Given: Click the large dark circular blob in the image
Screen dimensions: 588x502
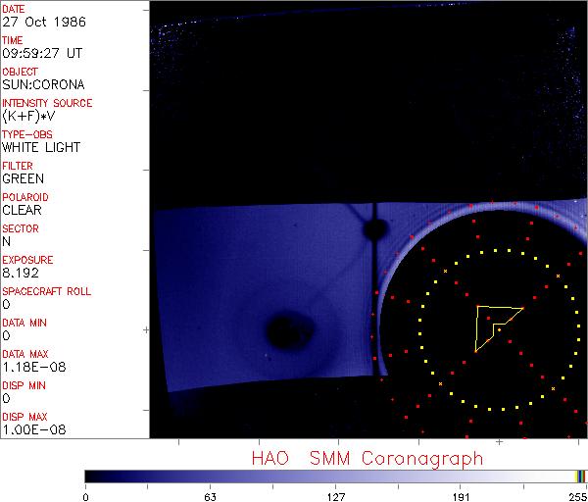Looking at the screenshot, I should coord(286,327).
